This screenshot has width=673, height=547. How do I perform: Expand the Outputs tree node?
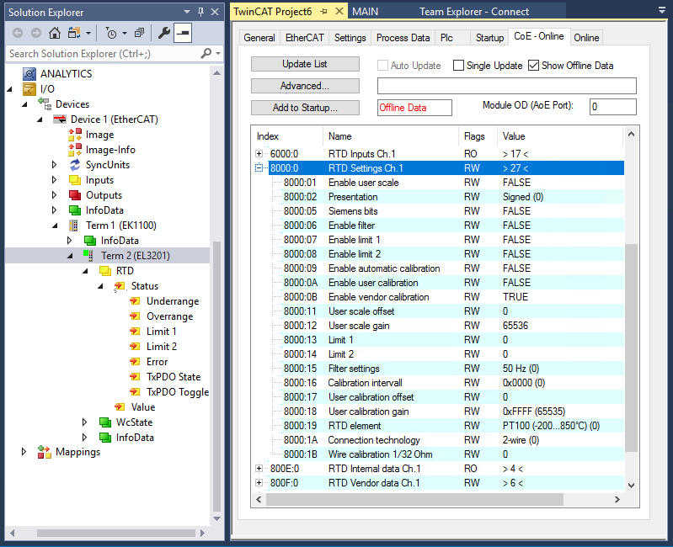coord(54,195)
